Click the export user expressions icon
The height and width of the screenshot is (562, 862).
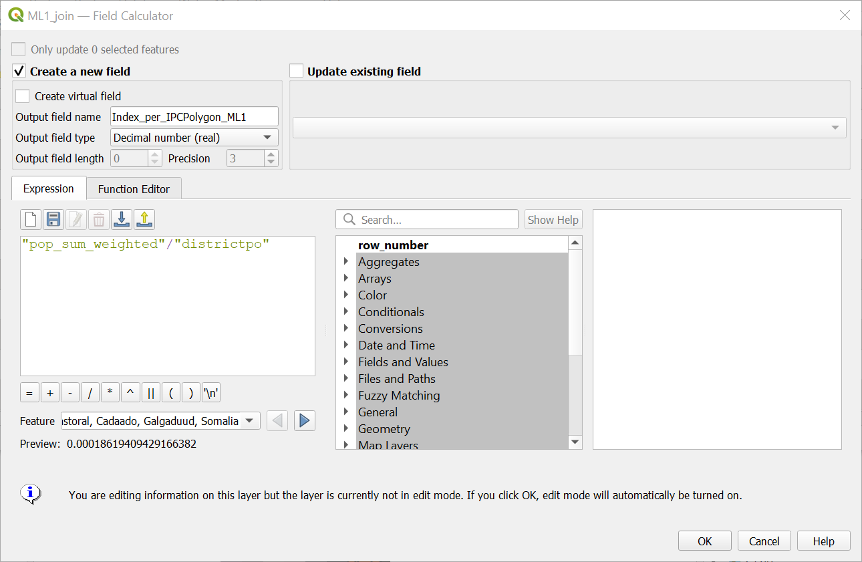point(144,220)
